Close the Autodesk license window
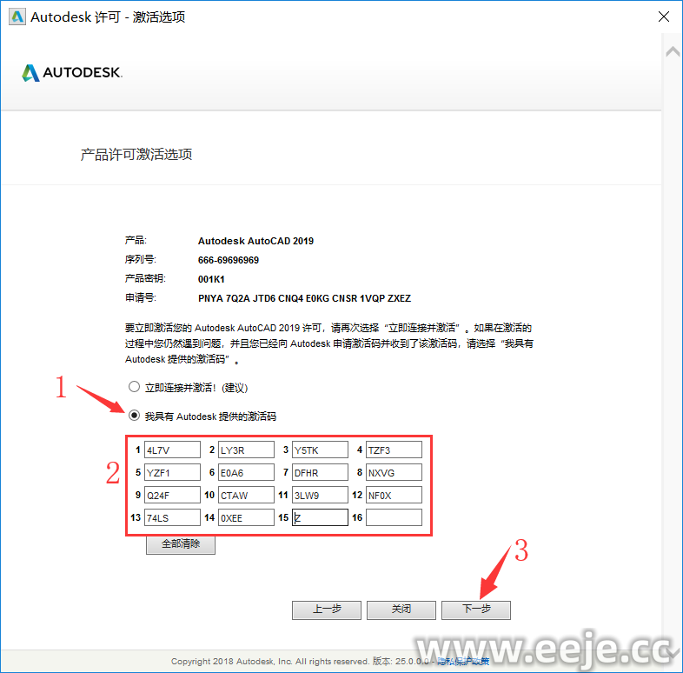 point(663,17)
